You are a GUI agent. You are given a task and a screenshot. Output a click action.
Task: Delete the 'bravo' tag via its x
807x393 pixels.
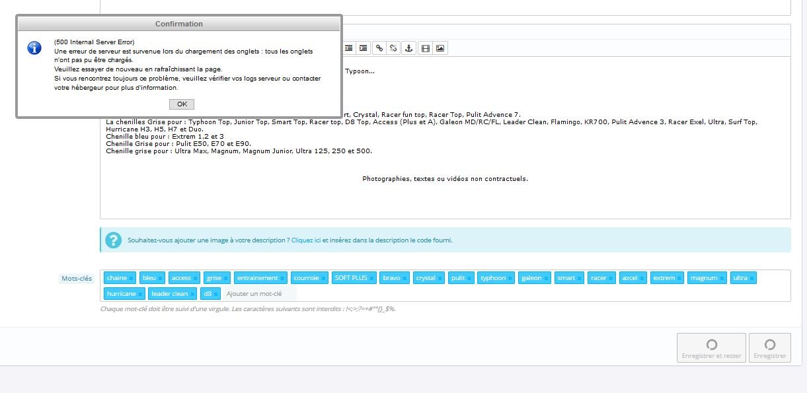tap(404, 279)
